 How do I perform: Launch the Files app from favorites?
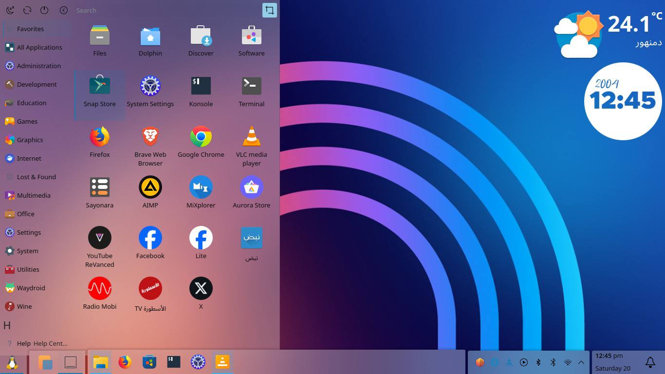click(x=100, y=40)
